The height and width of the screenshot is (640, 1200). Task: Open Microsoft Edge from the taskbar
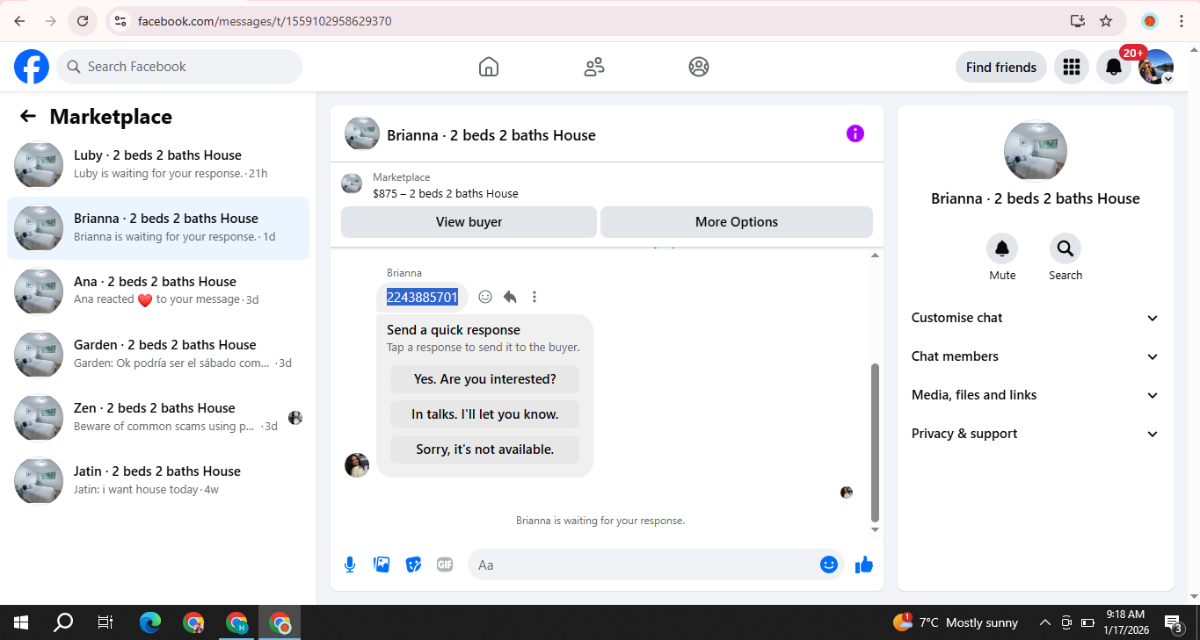[x=150, y=622]
